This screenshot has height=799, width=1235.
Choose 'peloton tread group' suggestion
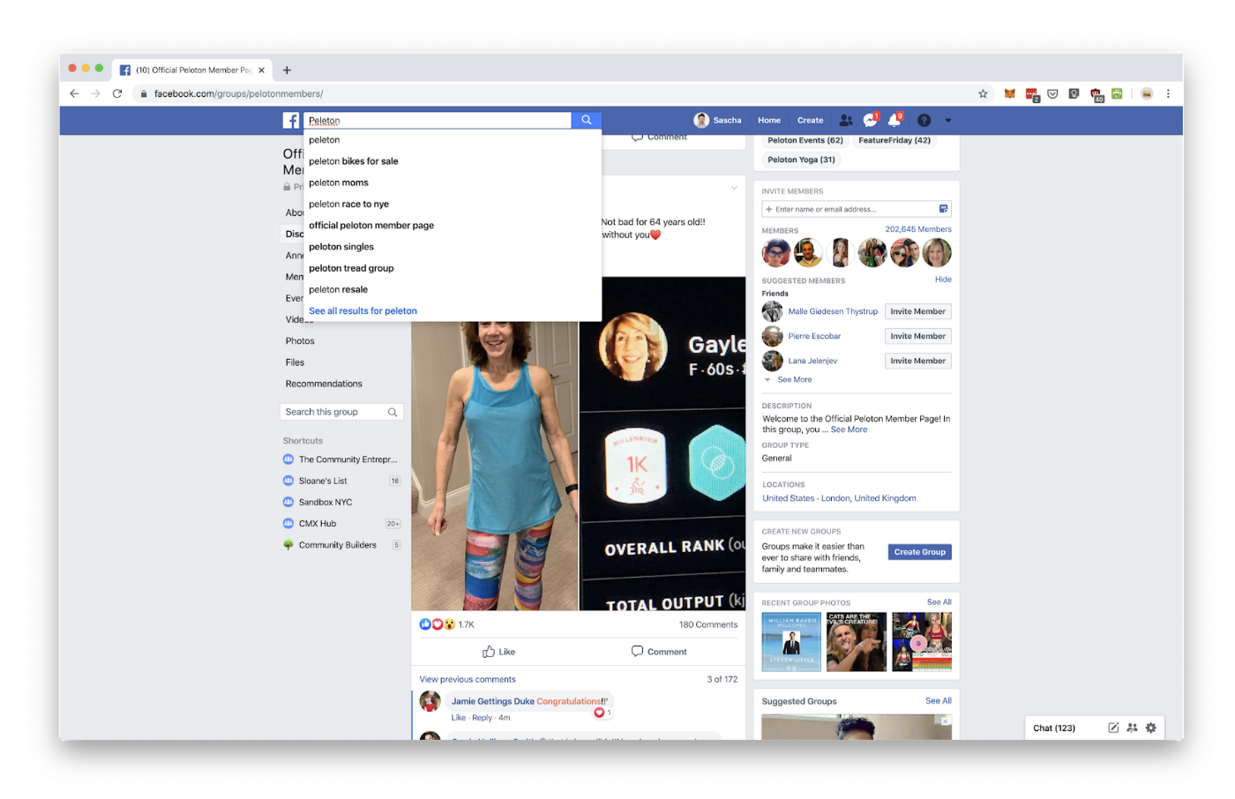[x=453, y=268]
